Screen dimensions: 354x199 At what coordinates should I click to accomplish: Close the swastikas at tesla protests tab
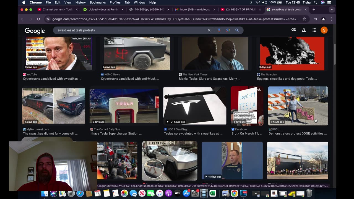[306, 9]
